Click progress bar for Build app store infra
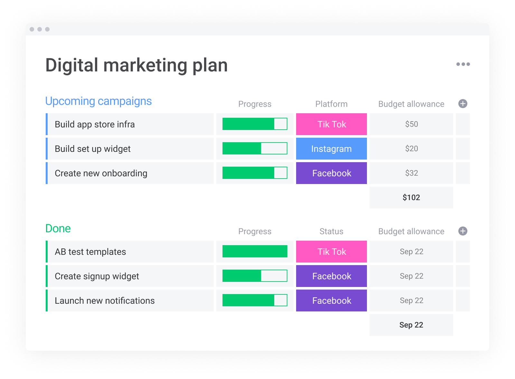Screen dimensions: 515x379 pos(255,124)
